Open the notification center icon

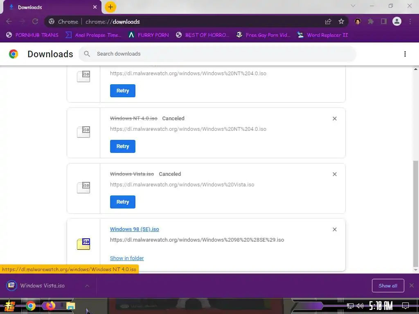pyautogui.click(x=405, y=306)
